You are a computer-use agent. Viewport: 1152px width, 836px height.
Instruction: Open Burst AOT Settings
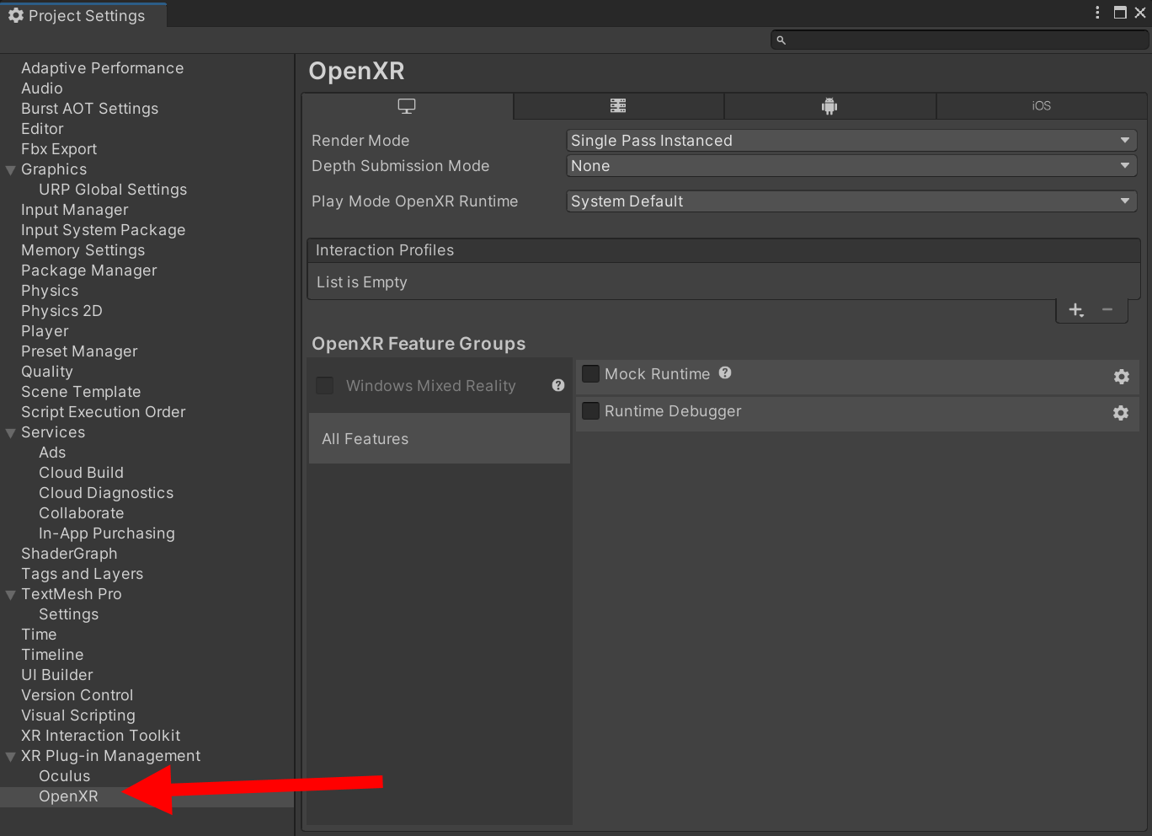pyautogui.click(x=89, y=109)
